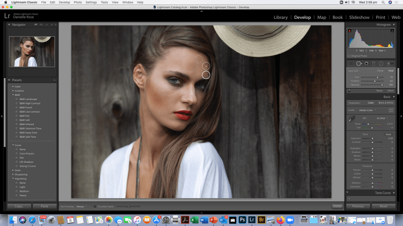Select the Red Eye Correction tool
This screenshot has height=226, width=403.
(366, 64)
